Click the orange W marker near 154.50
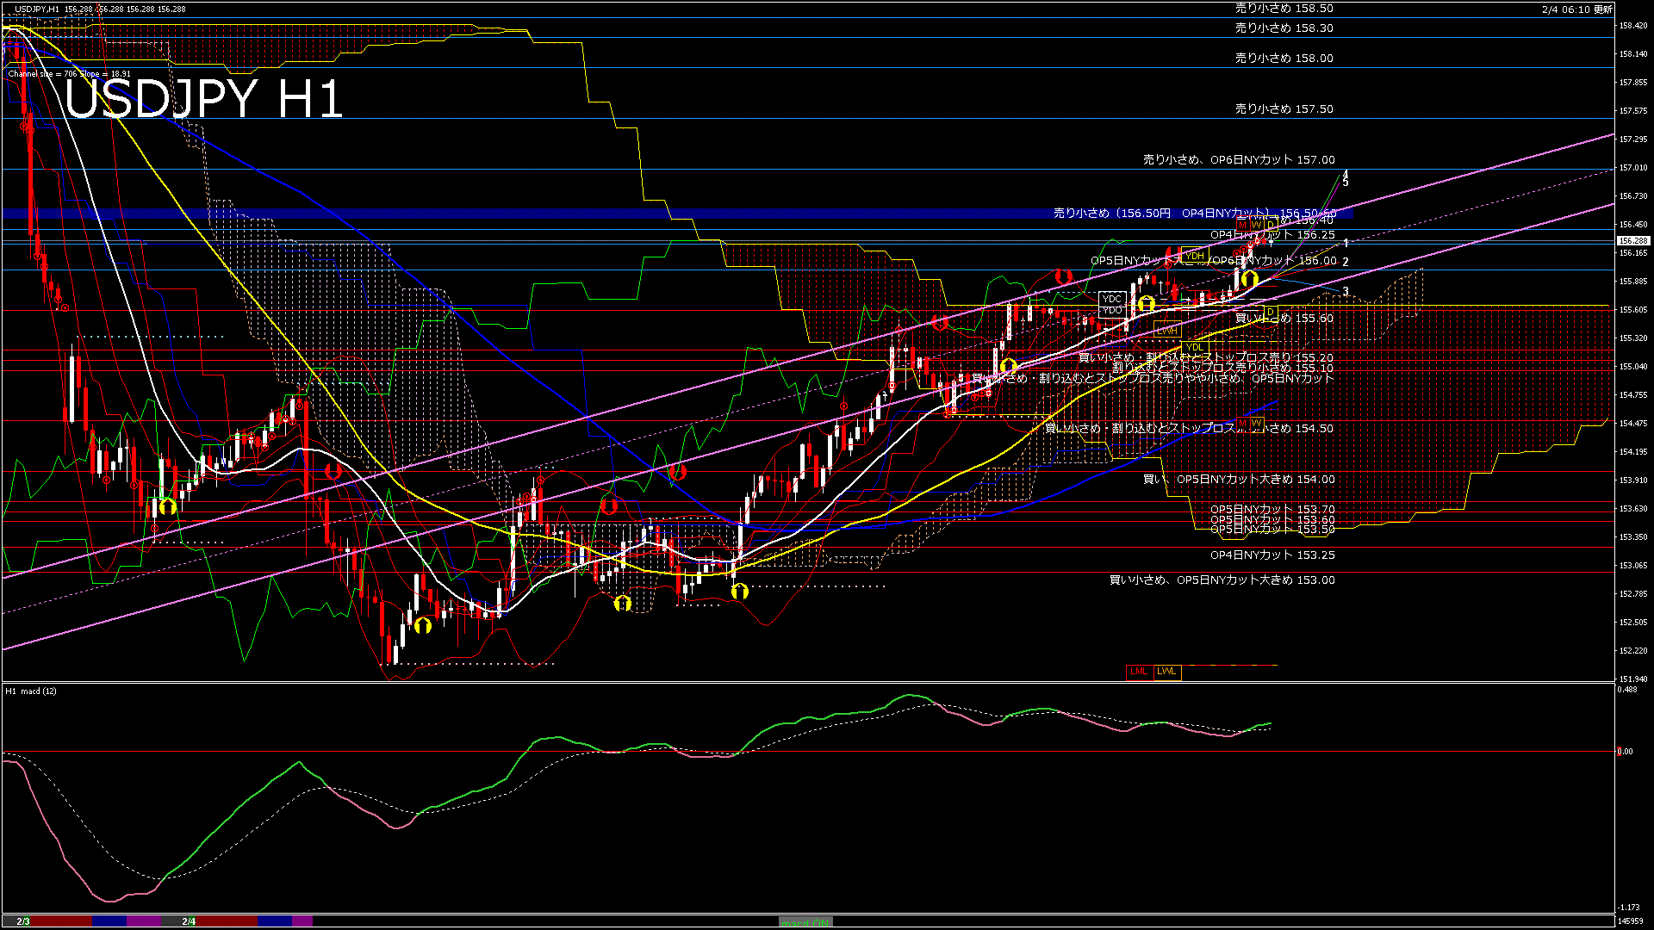This screenshot has height=930, width=1654. (1256, 423)
